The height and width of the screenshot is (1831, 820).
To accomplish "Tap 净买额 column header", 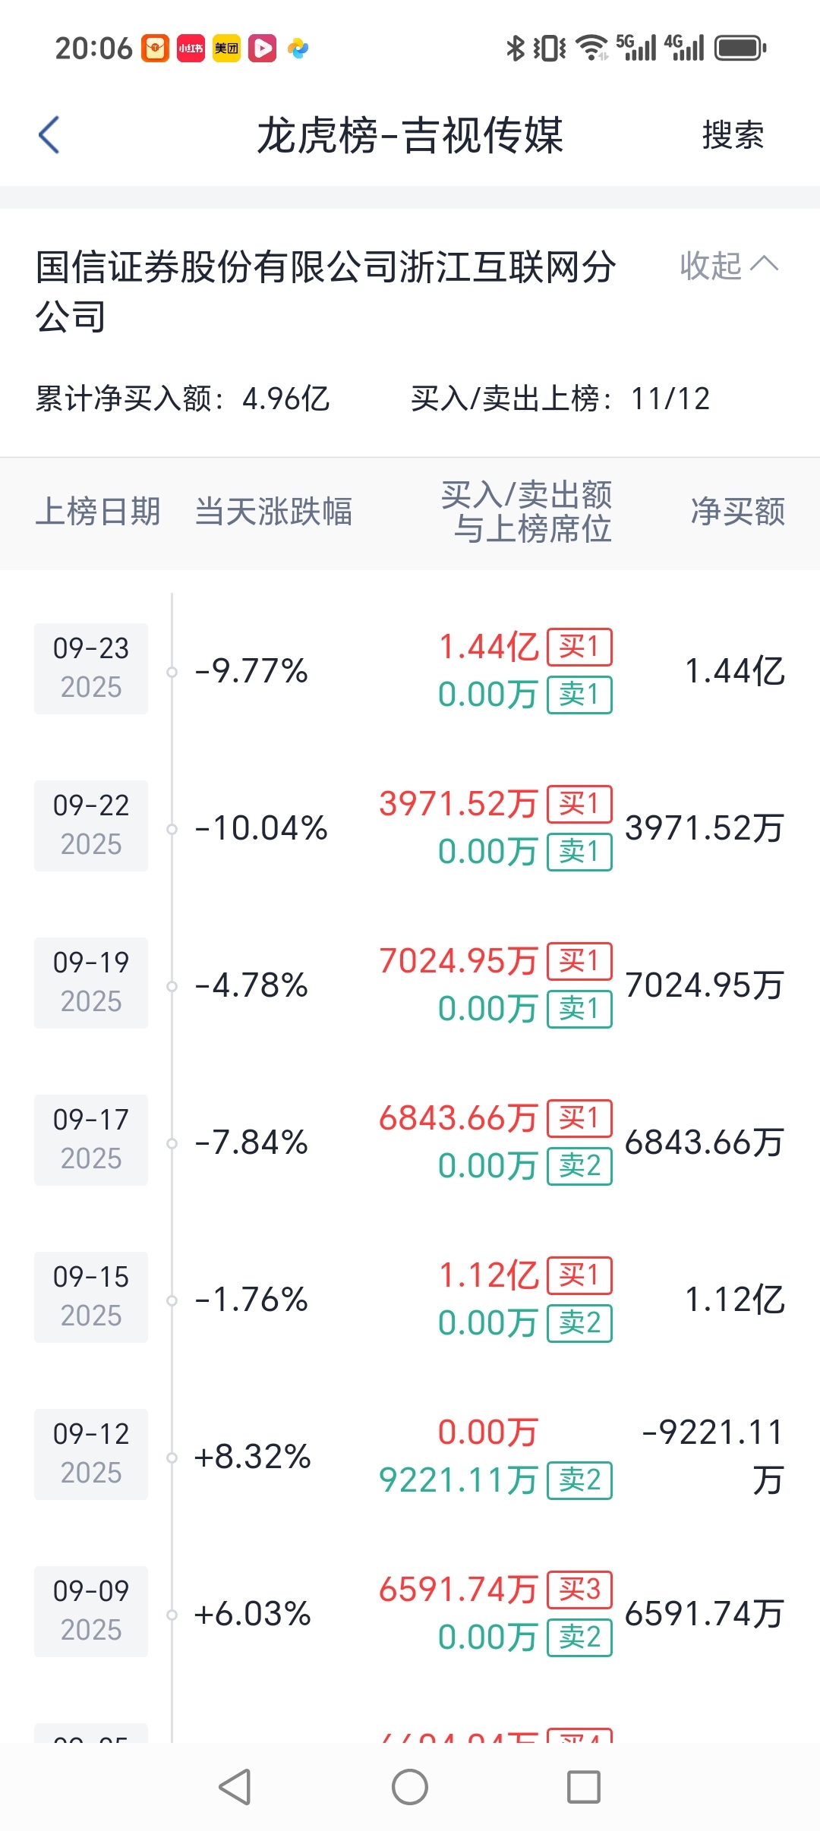I will pos(737,512).
